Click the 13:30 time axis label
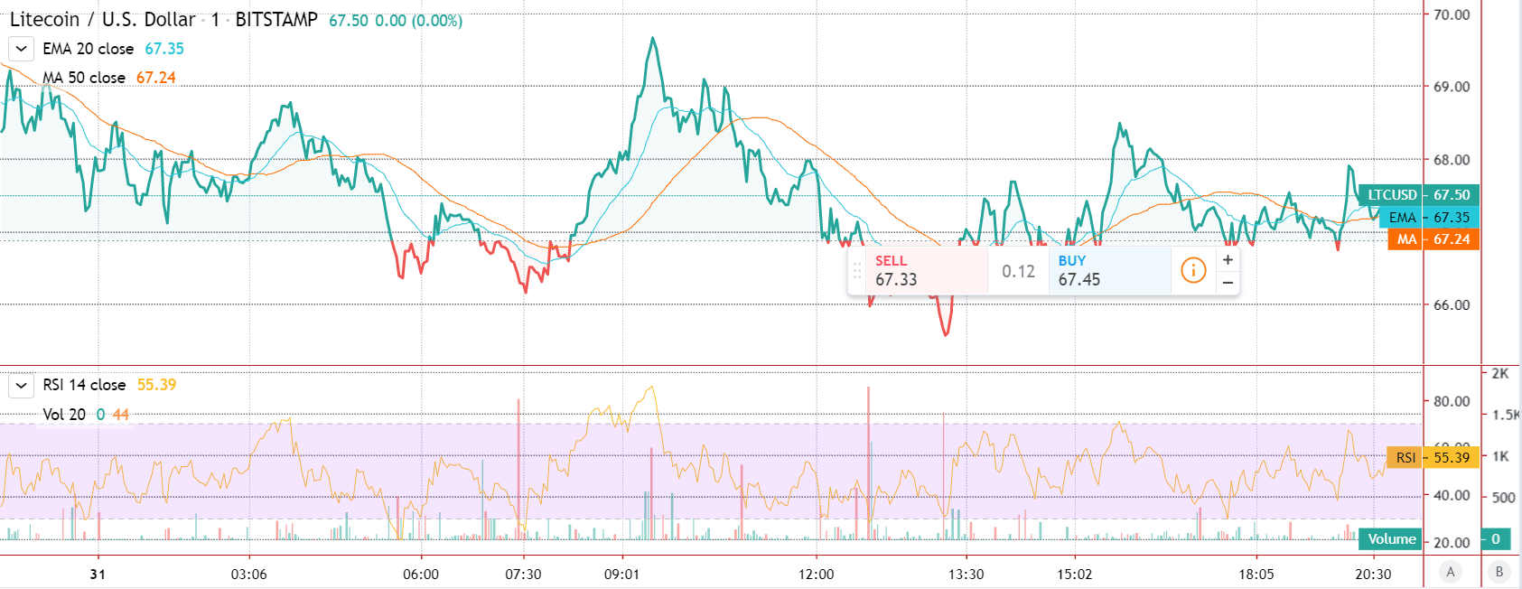The image size is (1522, 589). pyautogui.click(x=966, y=575)
